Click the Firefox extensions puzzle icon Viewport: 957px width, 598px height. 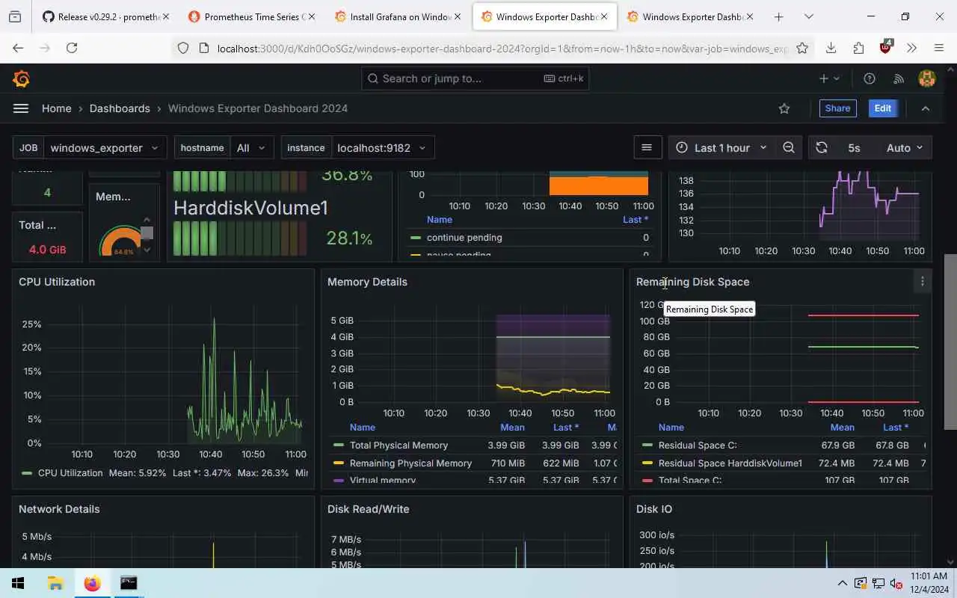[858, 48]
